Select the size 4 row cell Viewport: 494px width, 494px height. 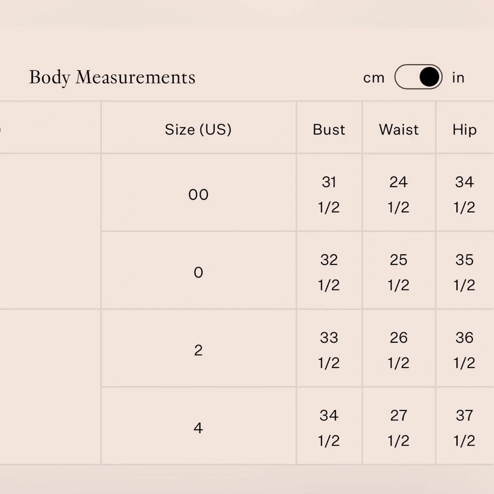(198, 428)
